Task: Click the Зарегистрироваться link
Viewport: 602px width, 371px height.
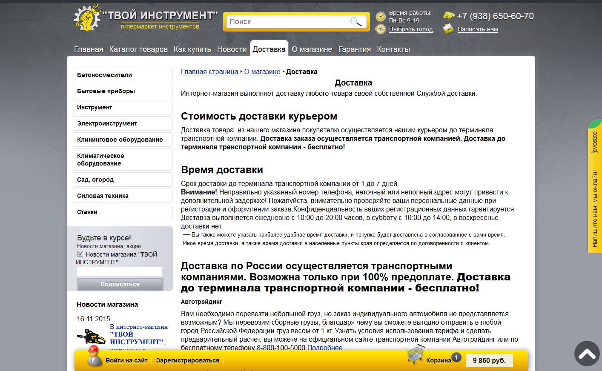Action: coord(188,360)
